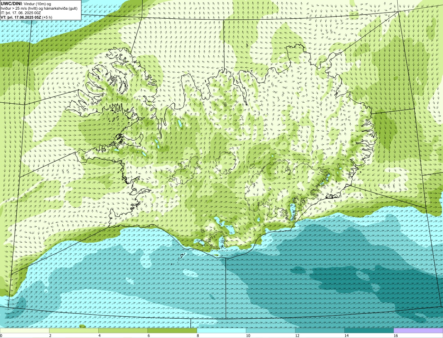Viewport: 443px width, 338px height.
Task: Select the pale cyan 8–10 m/s legend swatch
Action: point(221,331)
